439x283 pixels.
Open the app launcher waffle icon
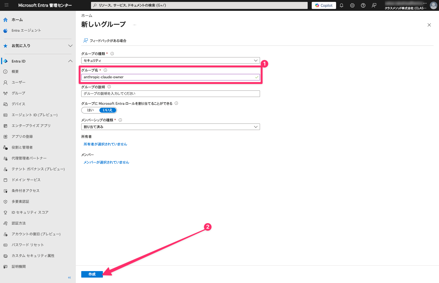(x=6, y=5)
